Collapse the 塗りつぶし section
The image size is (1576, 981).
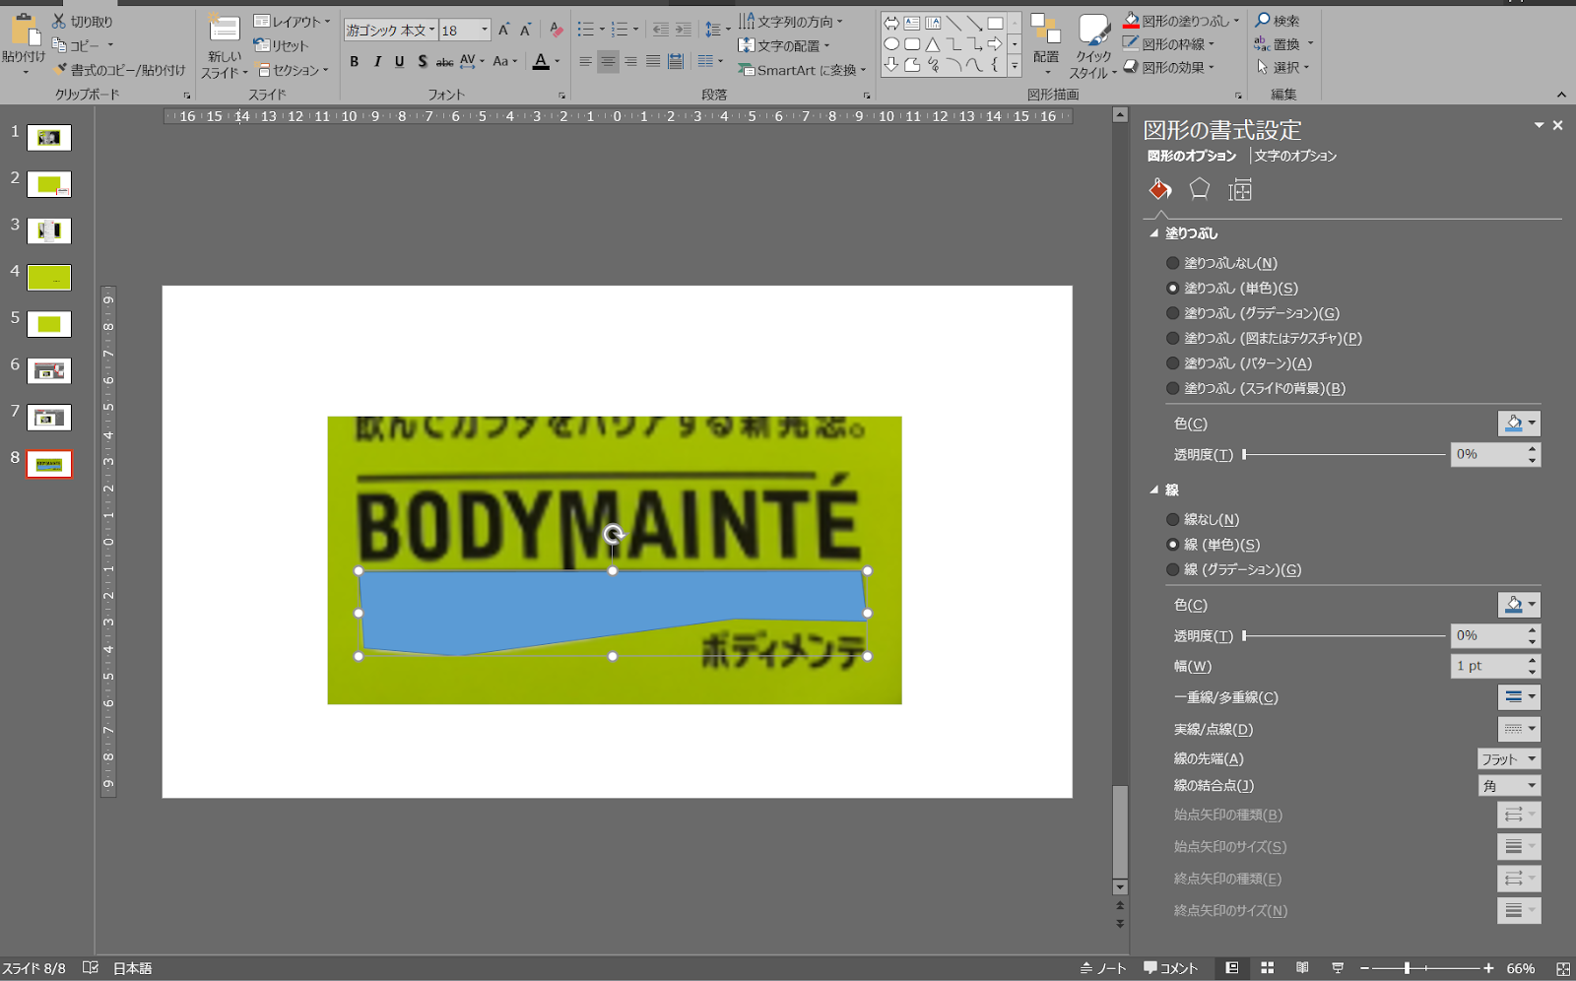pyautogui.click(x=1154, y=233)
